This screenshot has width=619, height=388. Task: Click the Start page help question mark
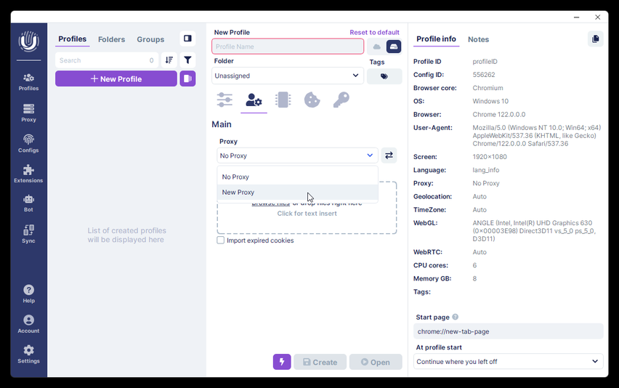456,317
